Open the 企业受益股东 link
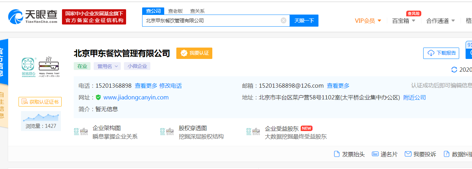The height and width of the screenshot is (169, 472). click(x=282, y=129)
